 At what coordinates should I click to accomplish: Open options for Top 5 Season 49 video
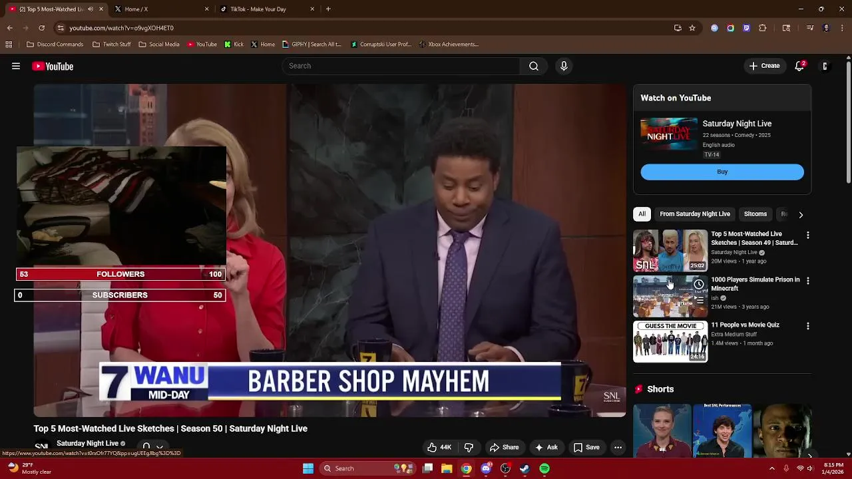[x=808, y=236]
